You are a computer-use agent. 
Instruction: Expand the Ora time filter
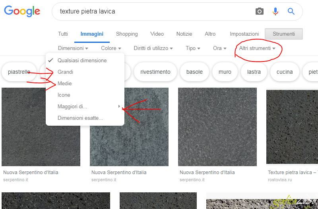tap(219, 48)
